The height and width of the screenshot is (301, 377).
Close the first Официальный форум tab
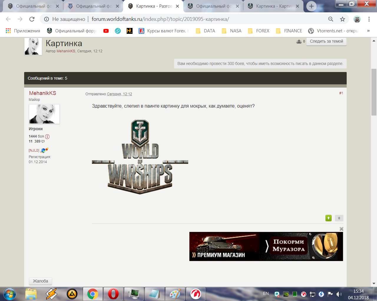pyautogui.click(x=57, y=6)
